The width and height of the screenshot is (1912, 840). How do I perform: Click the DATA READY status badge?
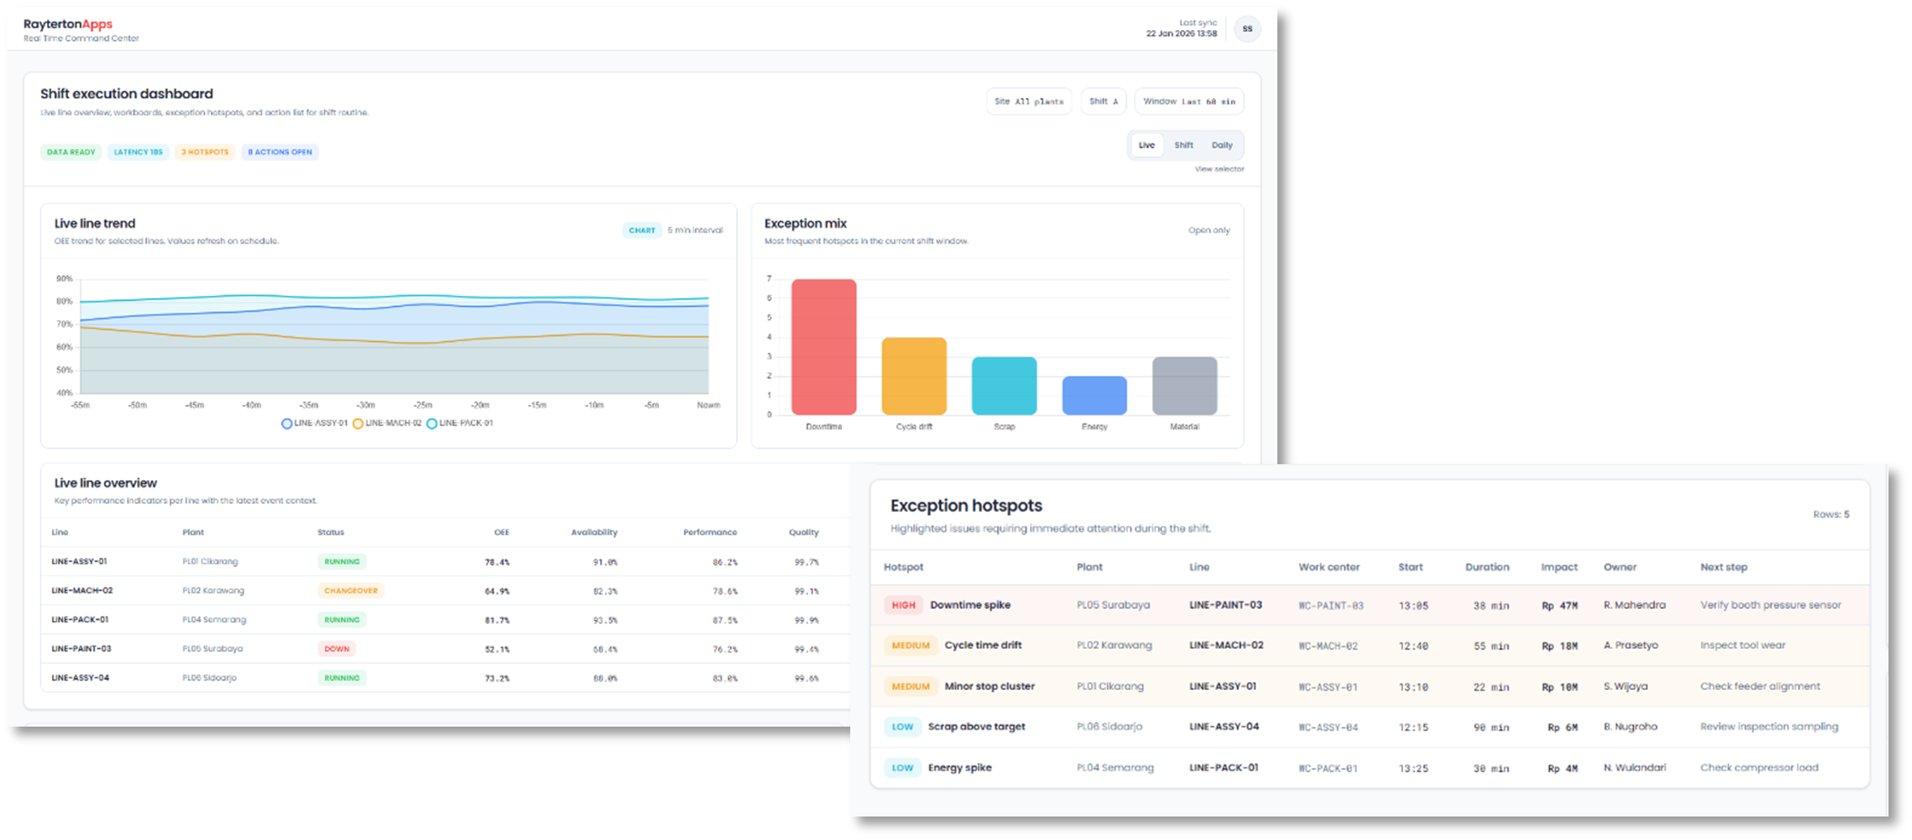[x=71, y=151]
